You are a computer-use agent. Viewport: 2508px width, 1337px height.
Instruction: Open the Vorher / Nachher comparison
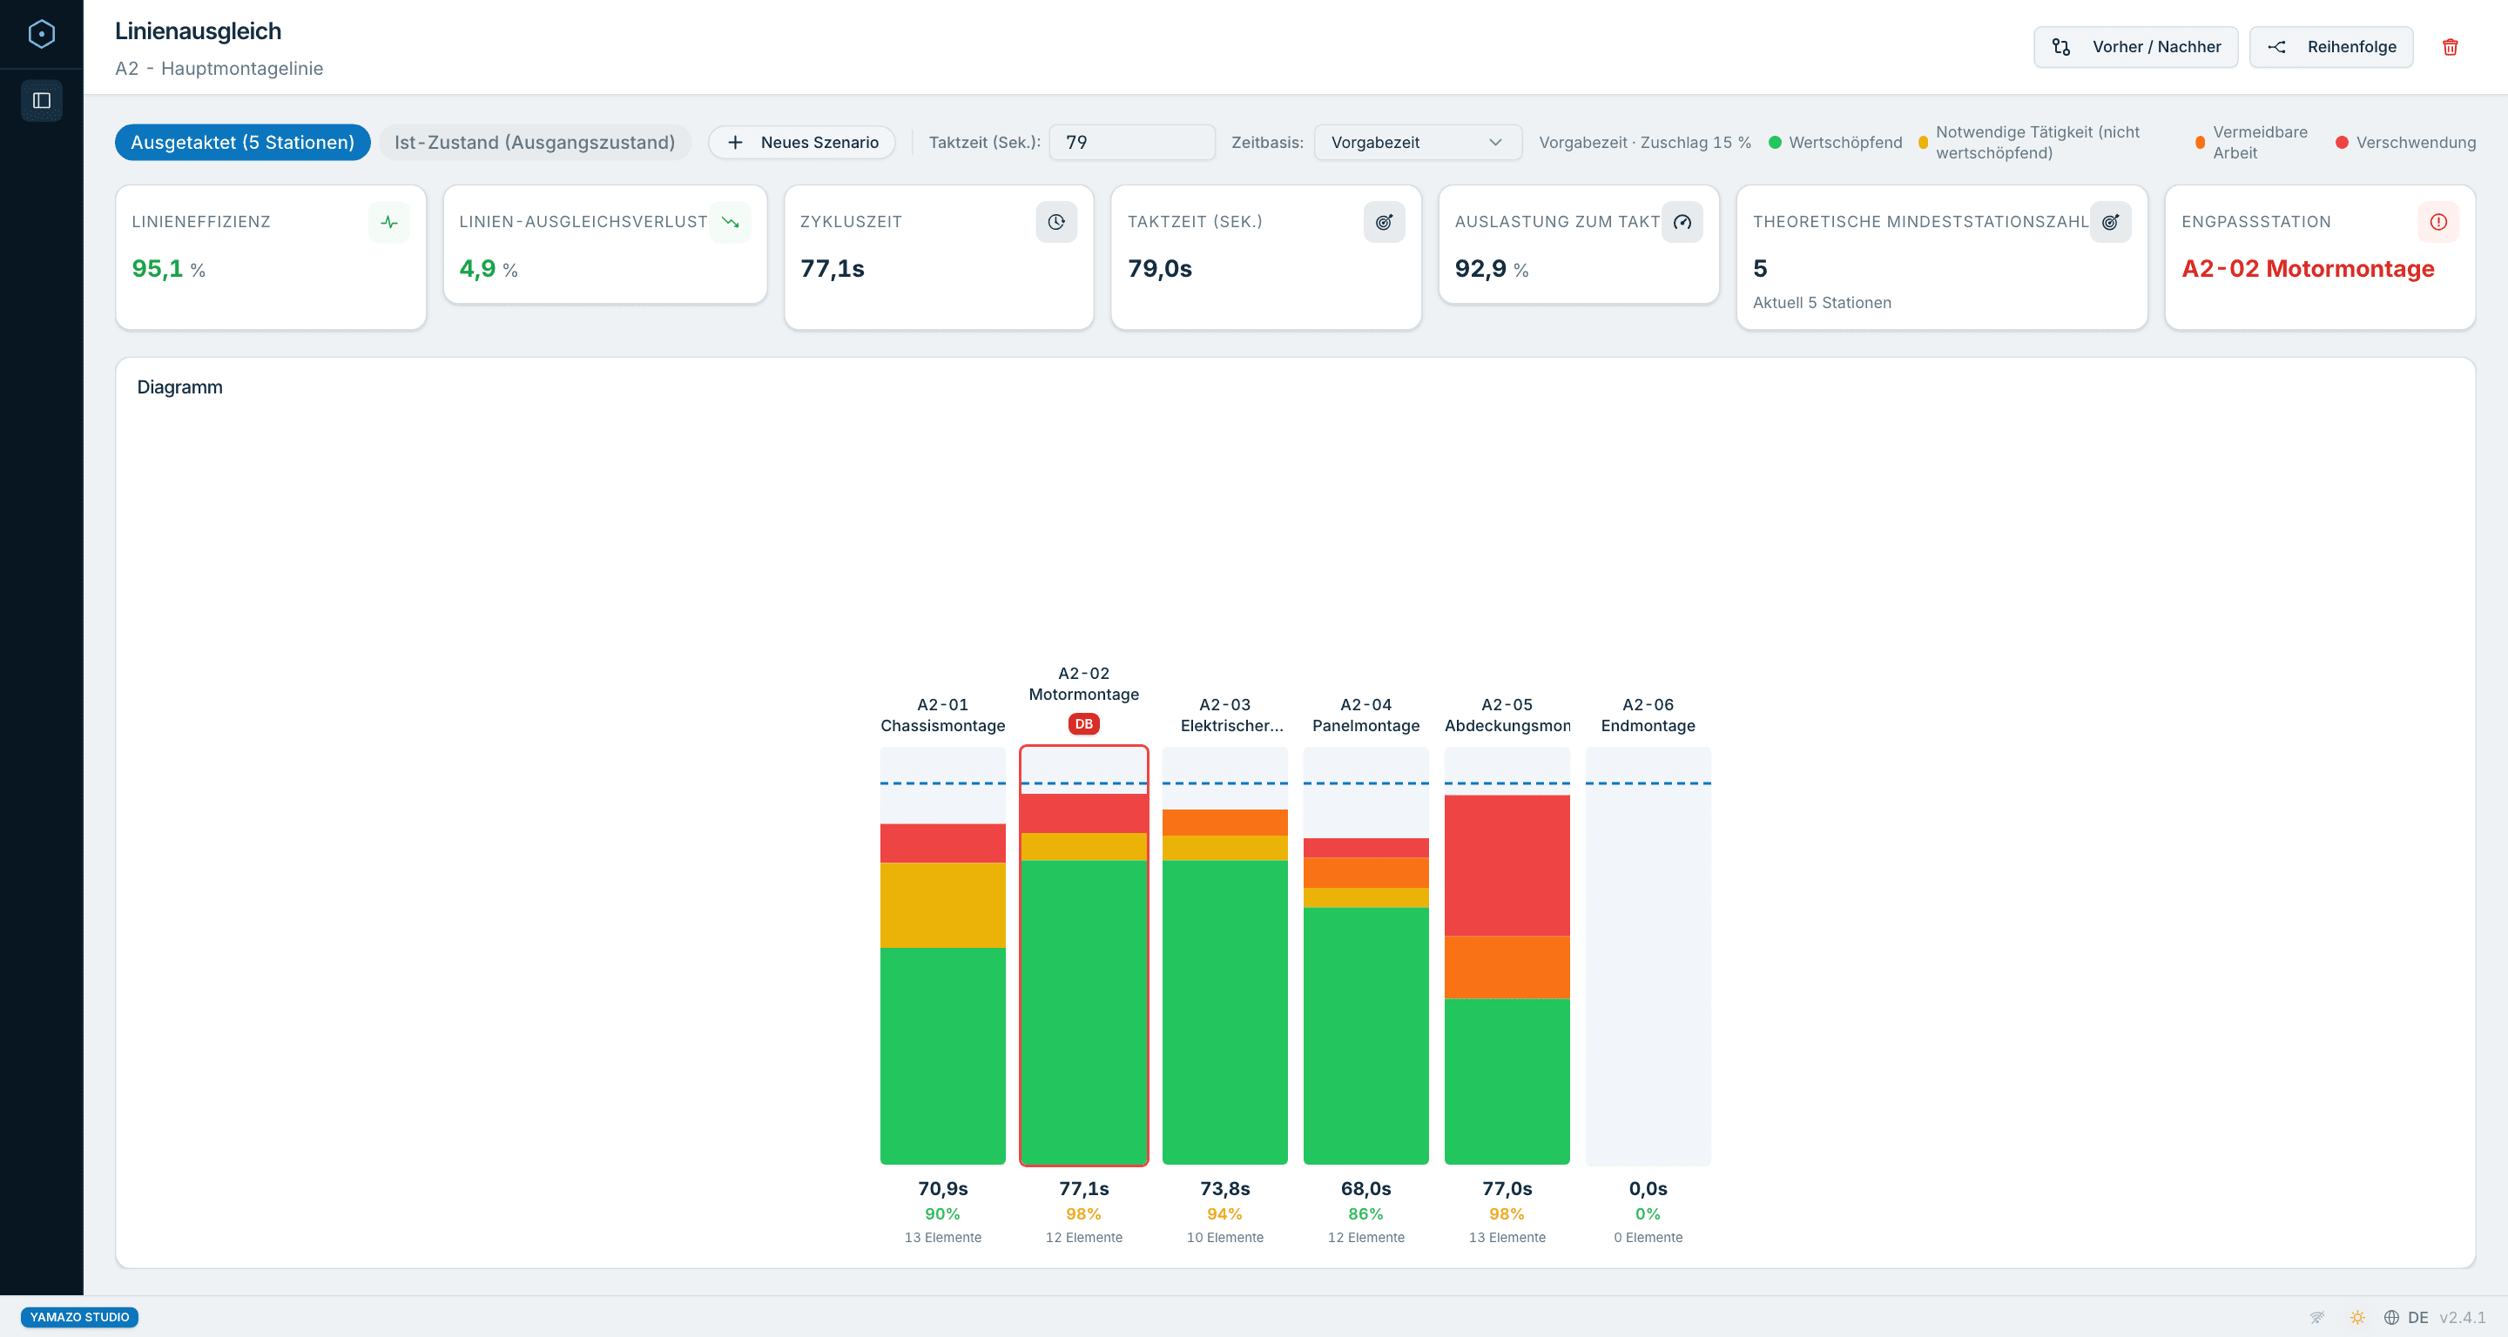coord(2136,47)
